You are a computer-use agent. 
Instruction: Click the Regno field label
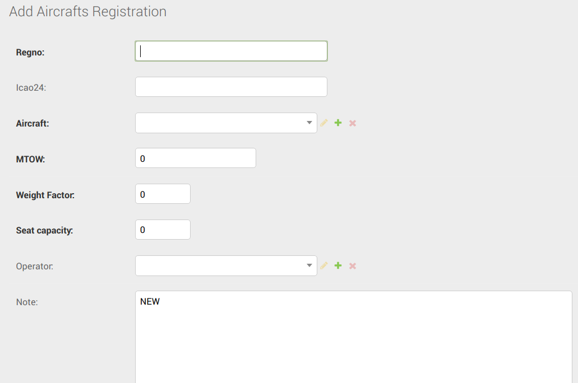point(30,52)
